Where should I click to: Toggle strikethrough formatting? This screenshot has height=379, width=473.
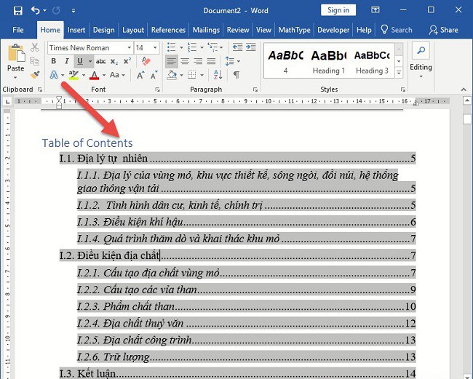coord(100,61)
